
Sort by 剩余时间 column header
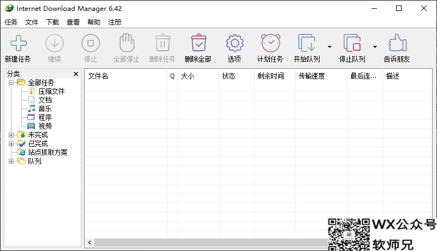pyautogui.click(x=275, y=76)
